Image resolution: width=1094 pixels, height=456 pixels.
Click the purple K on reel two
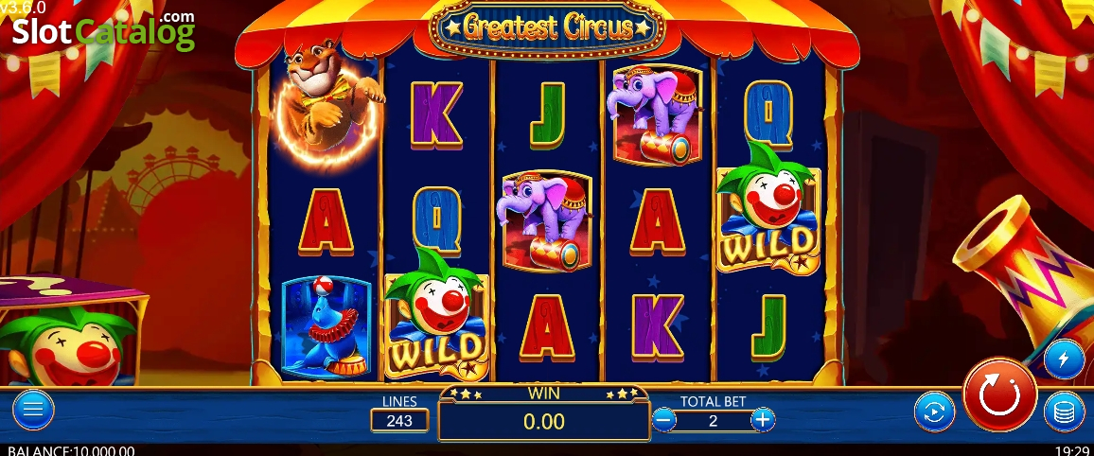point(436,115)
